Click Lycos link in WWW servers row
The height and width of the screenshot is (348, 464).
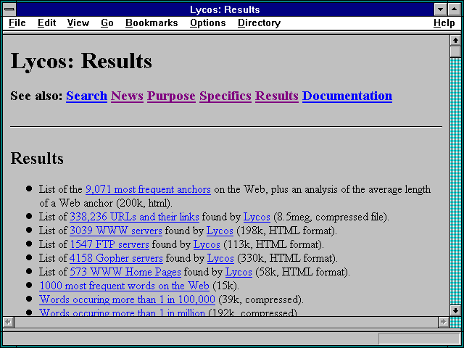(x=220, y=231)
